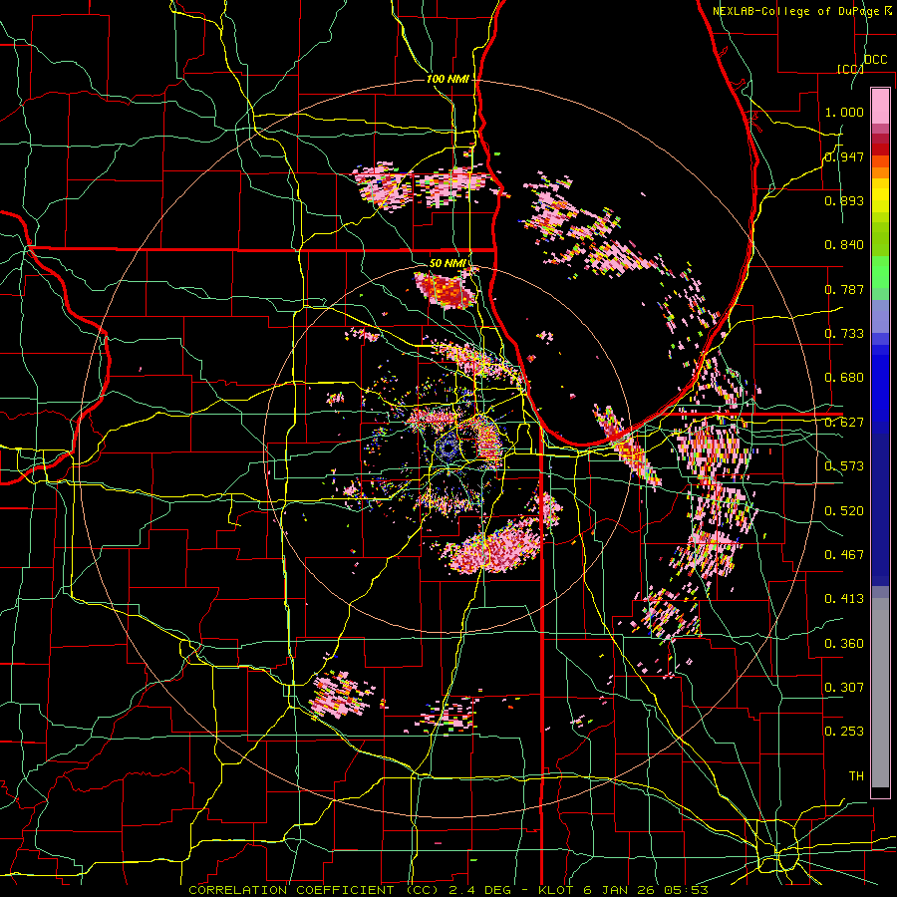Click the 2.4 DEG elevation text
897x897 pixels.
click(480, 890)
